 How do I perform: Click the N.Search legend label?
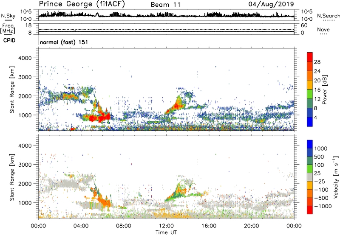[x=328, y=16]
